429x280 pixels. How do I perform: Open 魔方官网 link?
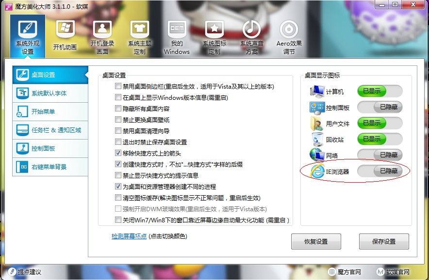click(345, 272)
